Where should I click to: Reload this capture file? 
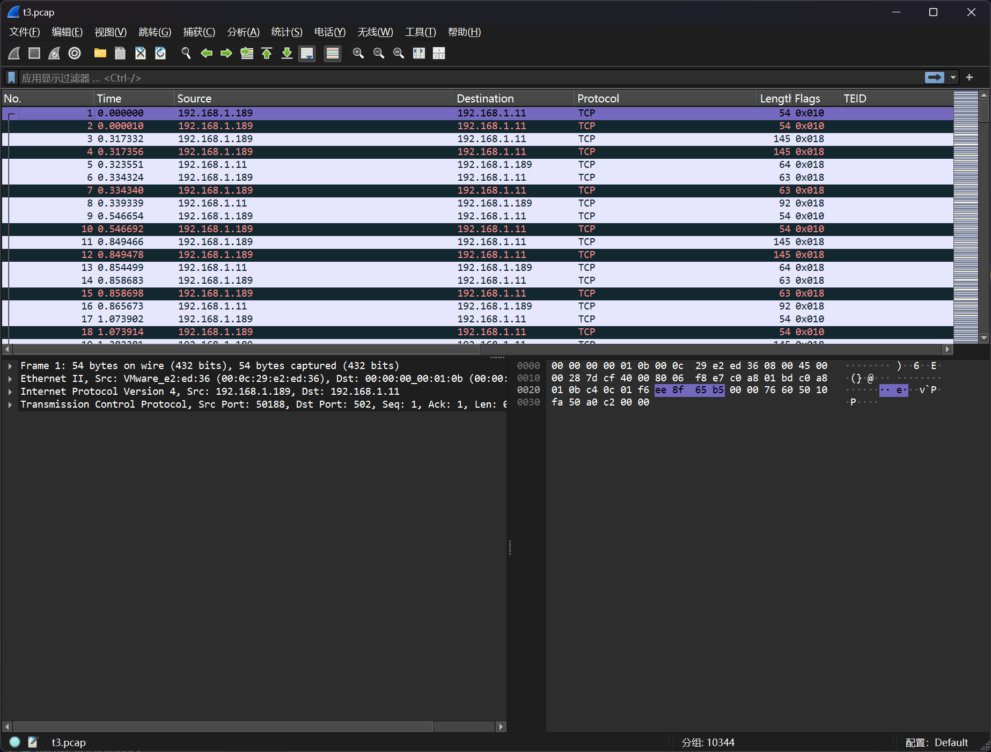[160, 53]
